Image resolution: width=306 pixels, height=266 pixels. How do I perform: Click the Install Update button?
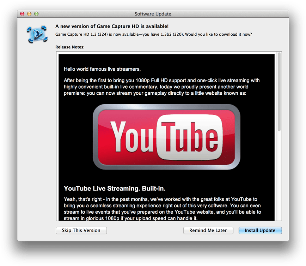(x=260, y=230)
